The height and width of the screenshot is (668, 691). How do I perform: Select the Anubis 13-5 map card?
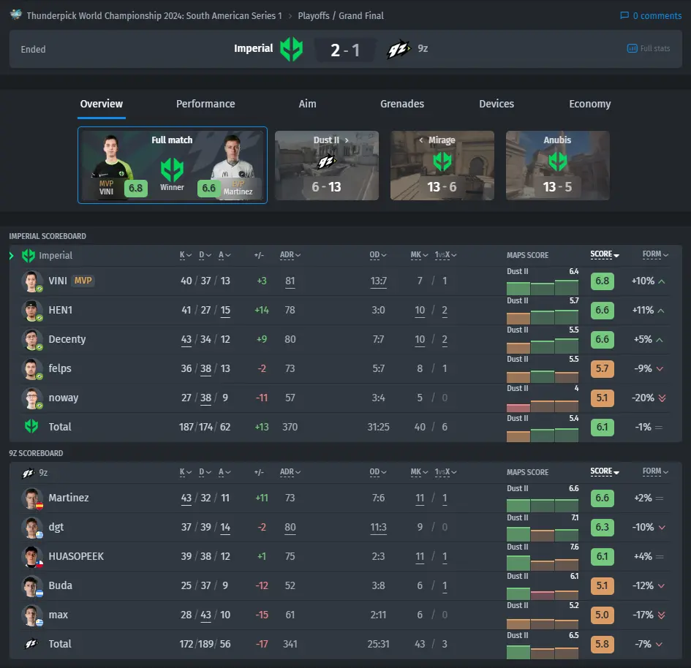tap(557, 166)
